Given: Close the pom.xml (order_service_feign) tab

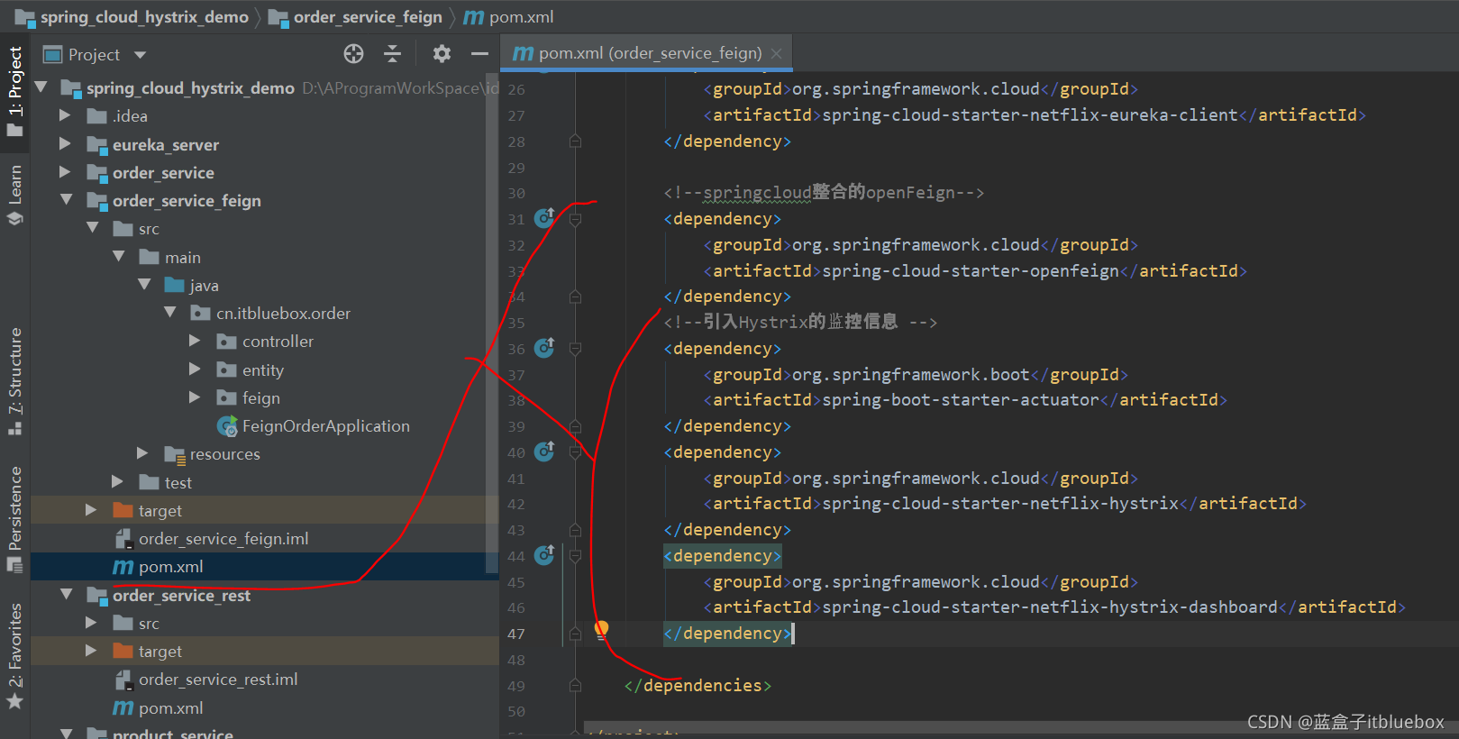Looking at the screenshot, I should click(776, 54).
